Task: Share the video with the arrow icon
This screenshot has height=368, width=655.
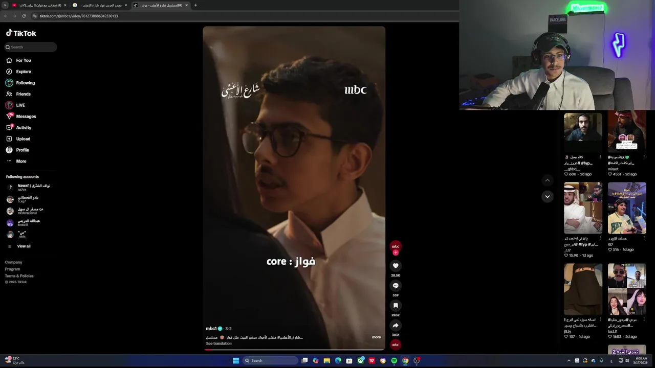Action: (396, 326)
